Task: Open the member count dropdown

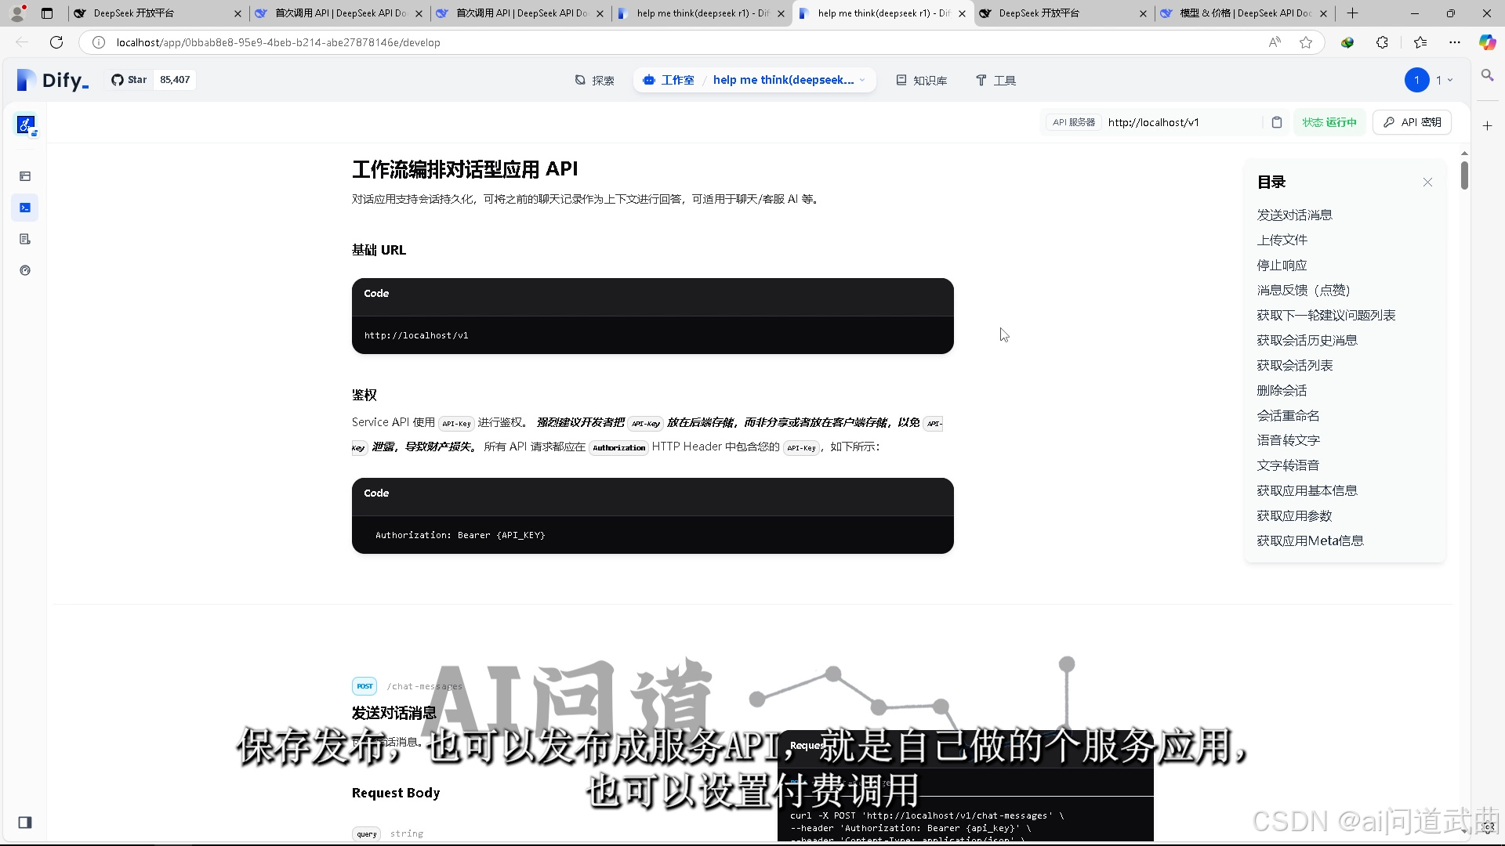Action: pos(1442,79)
